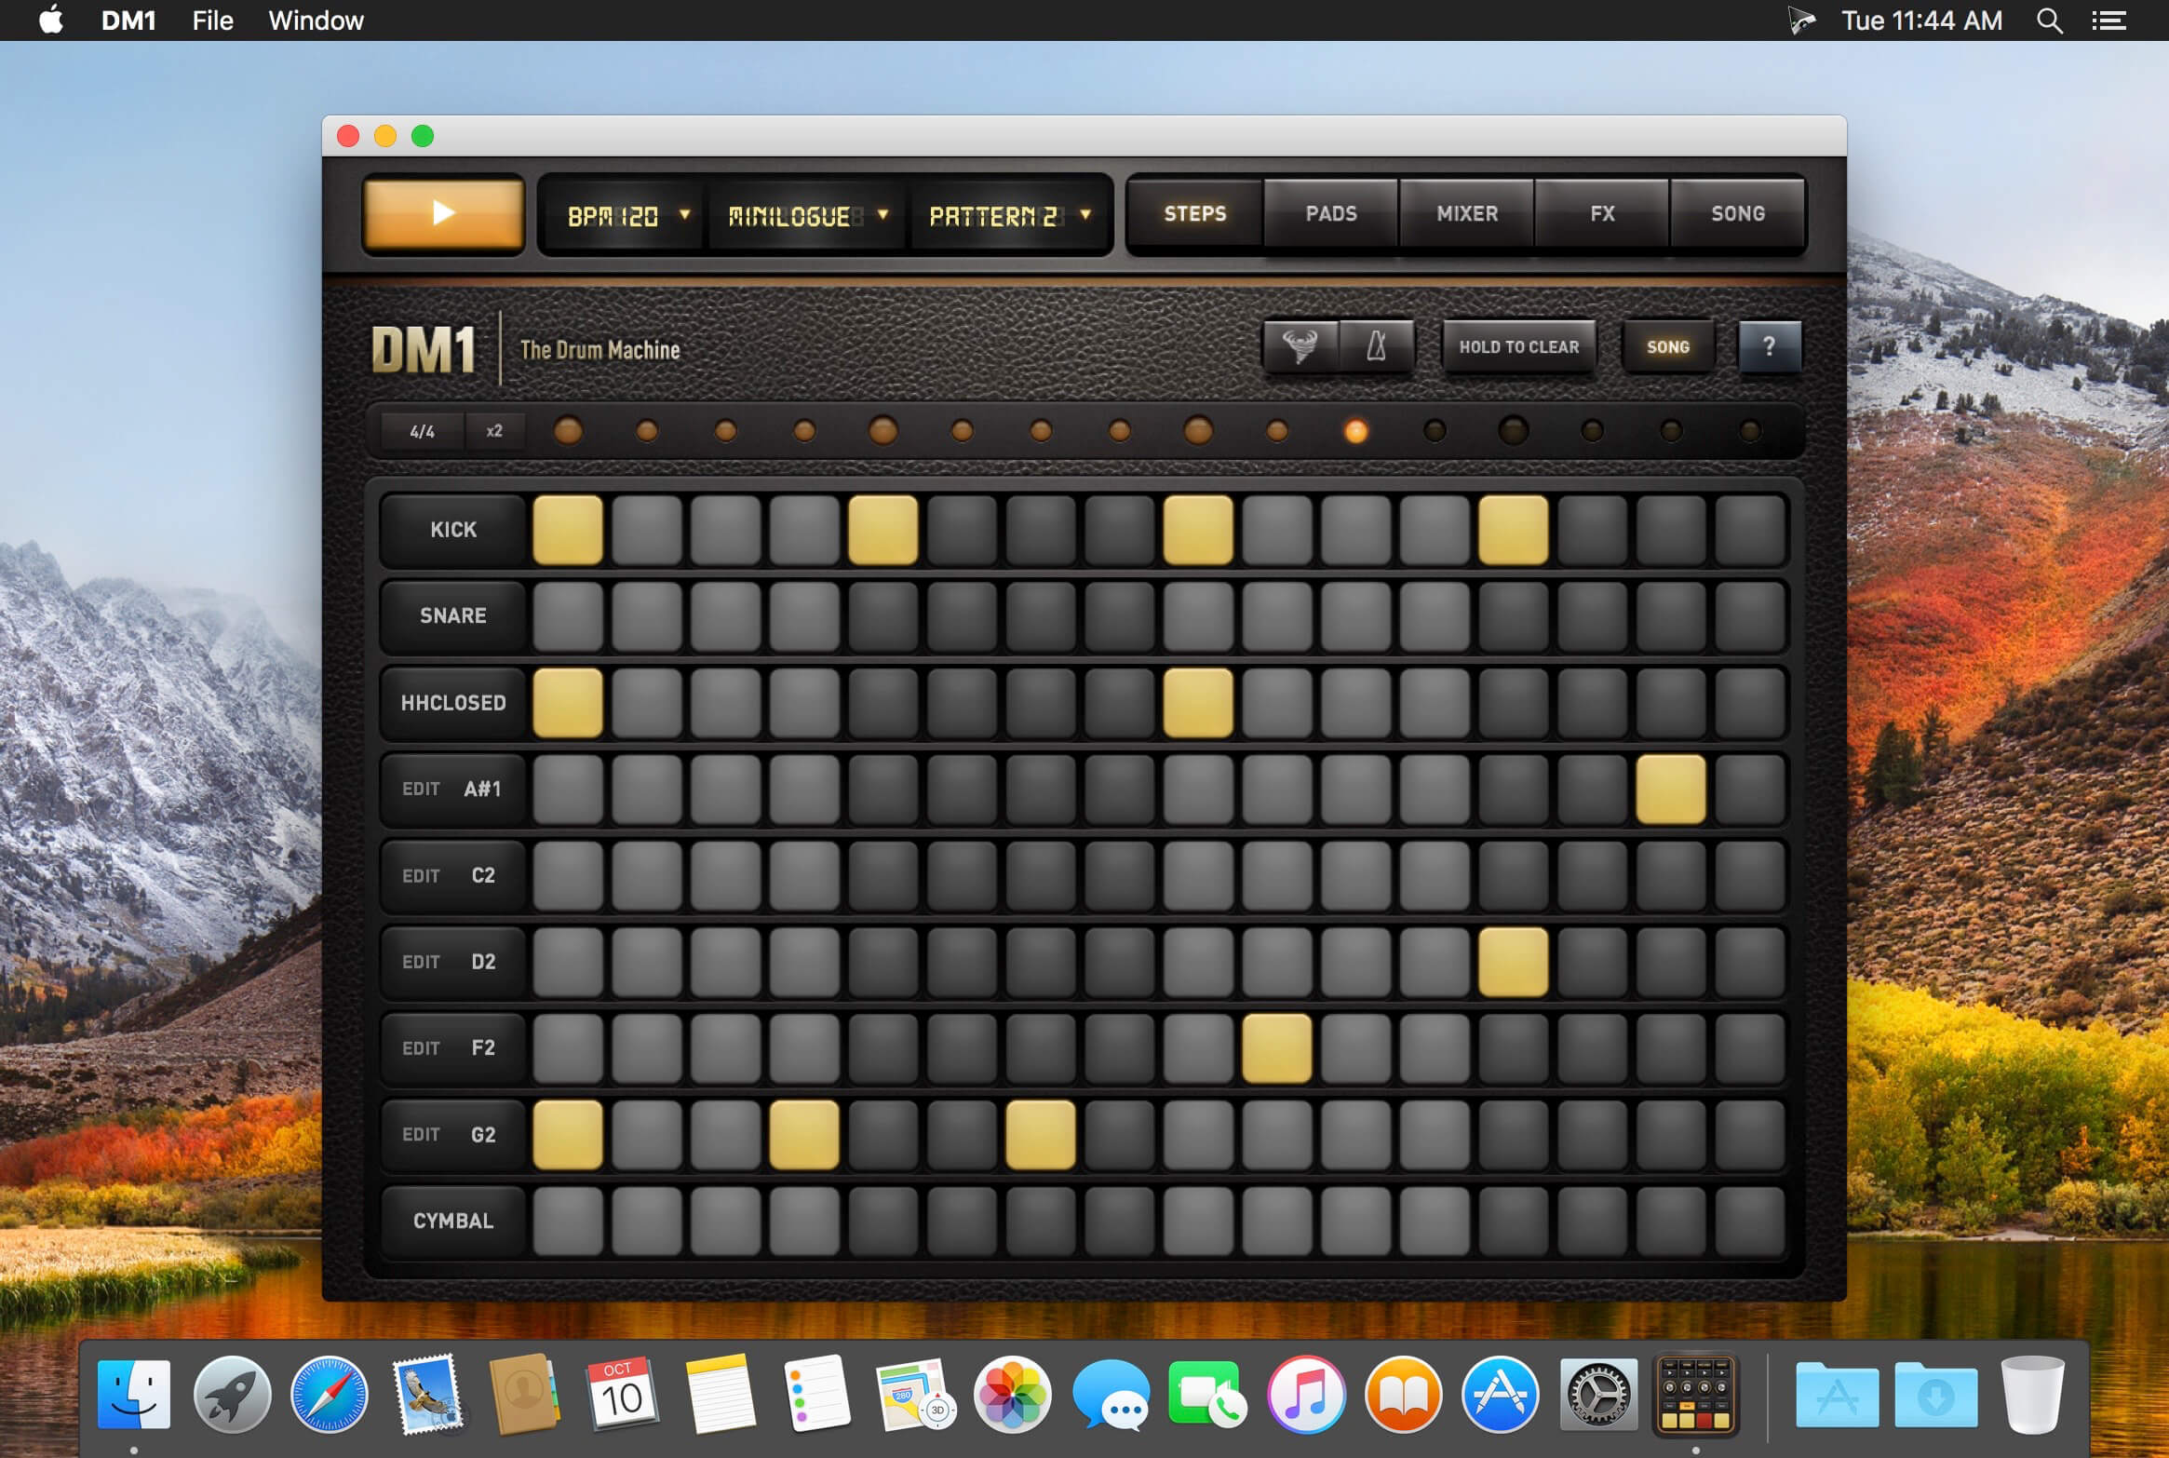The height and width of the screenshot is (1458, 2169).
Task: Open Messages from the Dock
Action: point(1111,1395)
